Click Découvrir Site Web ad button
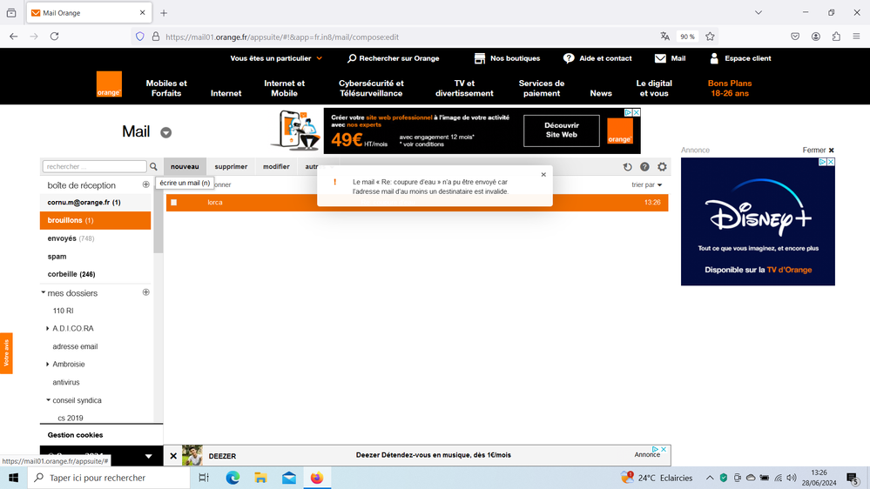Image resolution: width=870 pixels, height=489 pixels. coord(562,131)
